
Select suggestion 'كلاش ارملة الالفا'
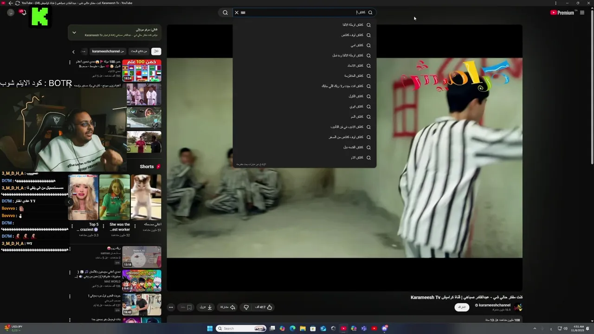coord(304,25)
